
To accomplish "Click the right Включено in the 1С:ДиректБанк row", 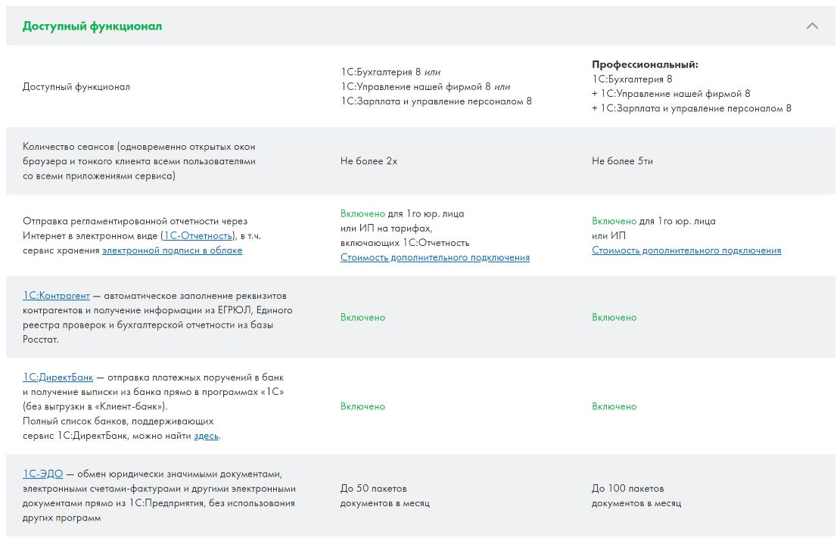I will [614, 406].
